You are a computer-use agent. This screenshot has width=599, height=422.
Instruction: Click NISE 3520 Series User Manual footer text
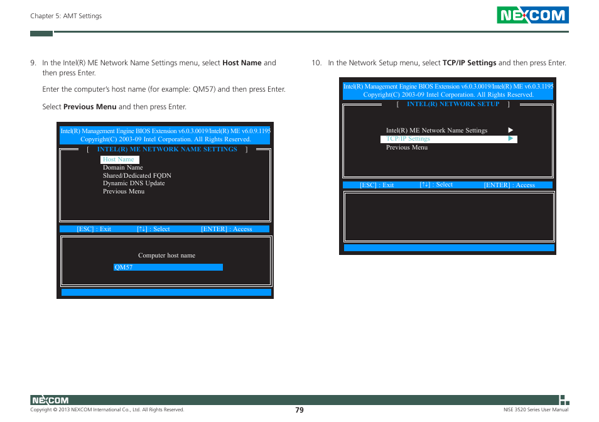click(x=536, y=409)
